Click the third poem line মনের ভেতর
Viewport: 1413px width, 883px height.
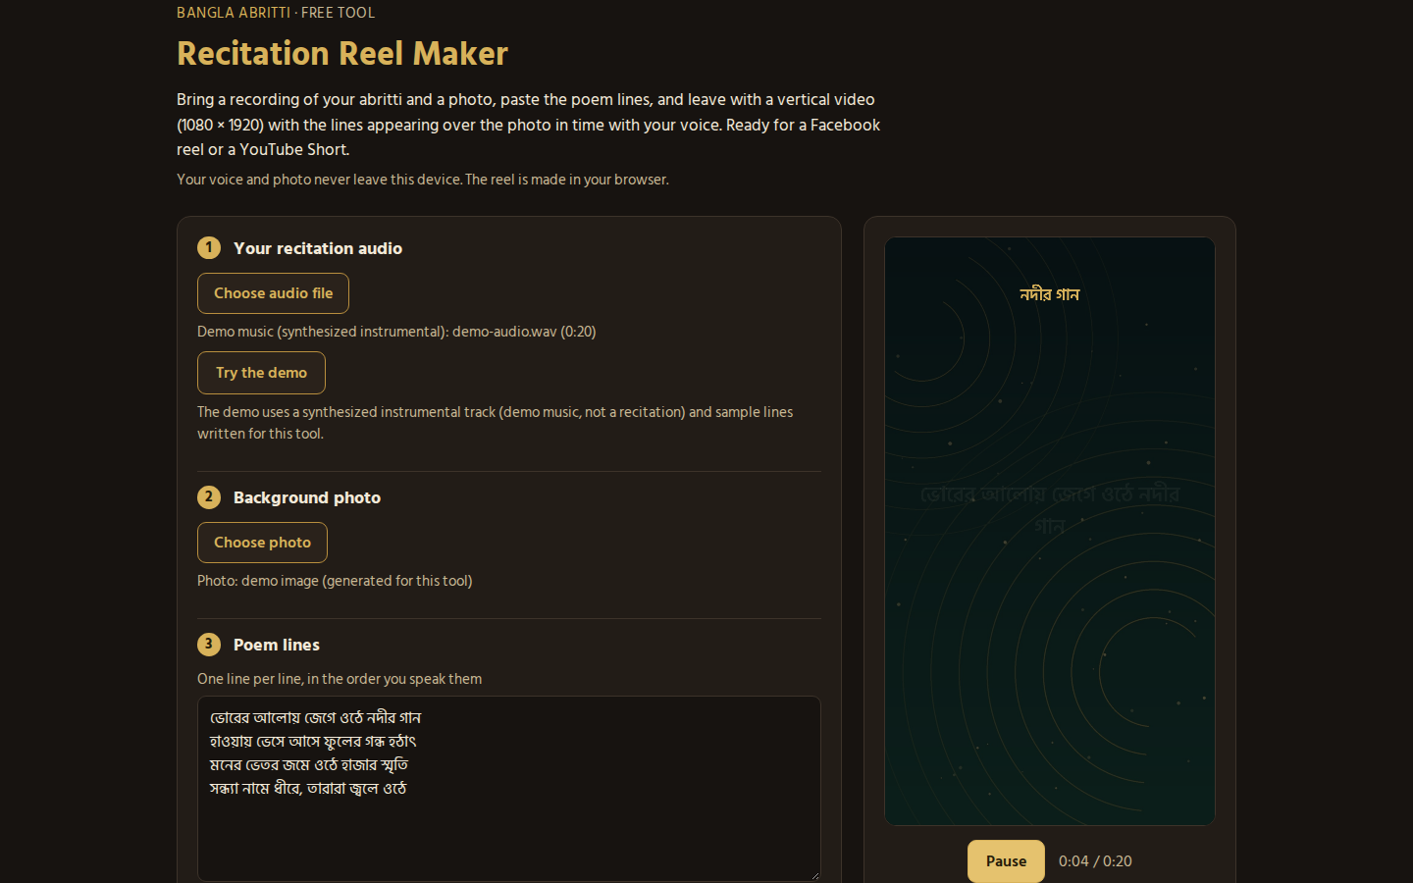click(x=309, y=765)
